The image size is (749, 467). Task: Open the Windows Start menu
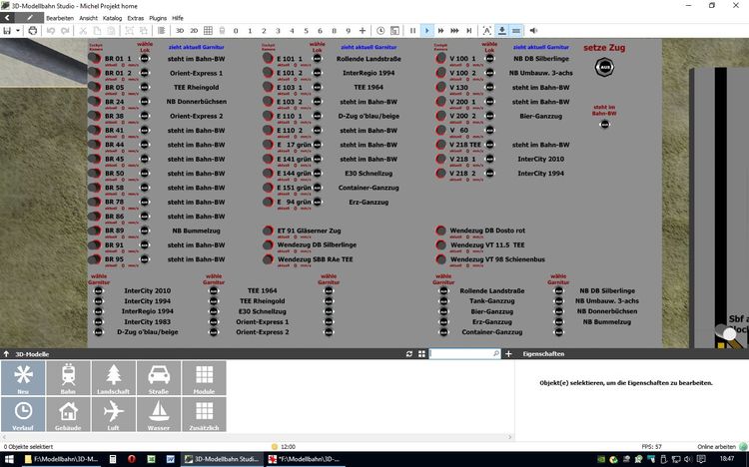(9, 459)
